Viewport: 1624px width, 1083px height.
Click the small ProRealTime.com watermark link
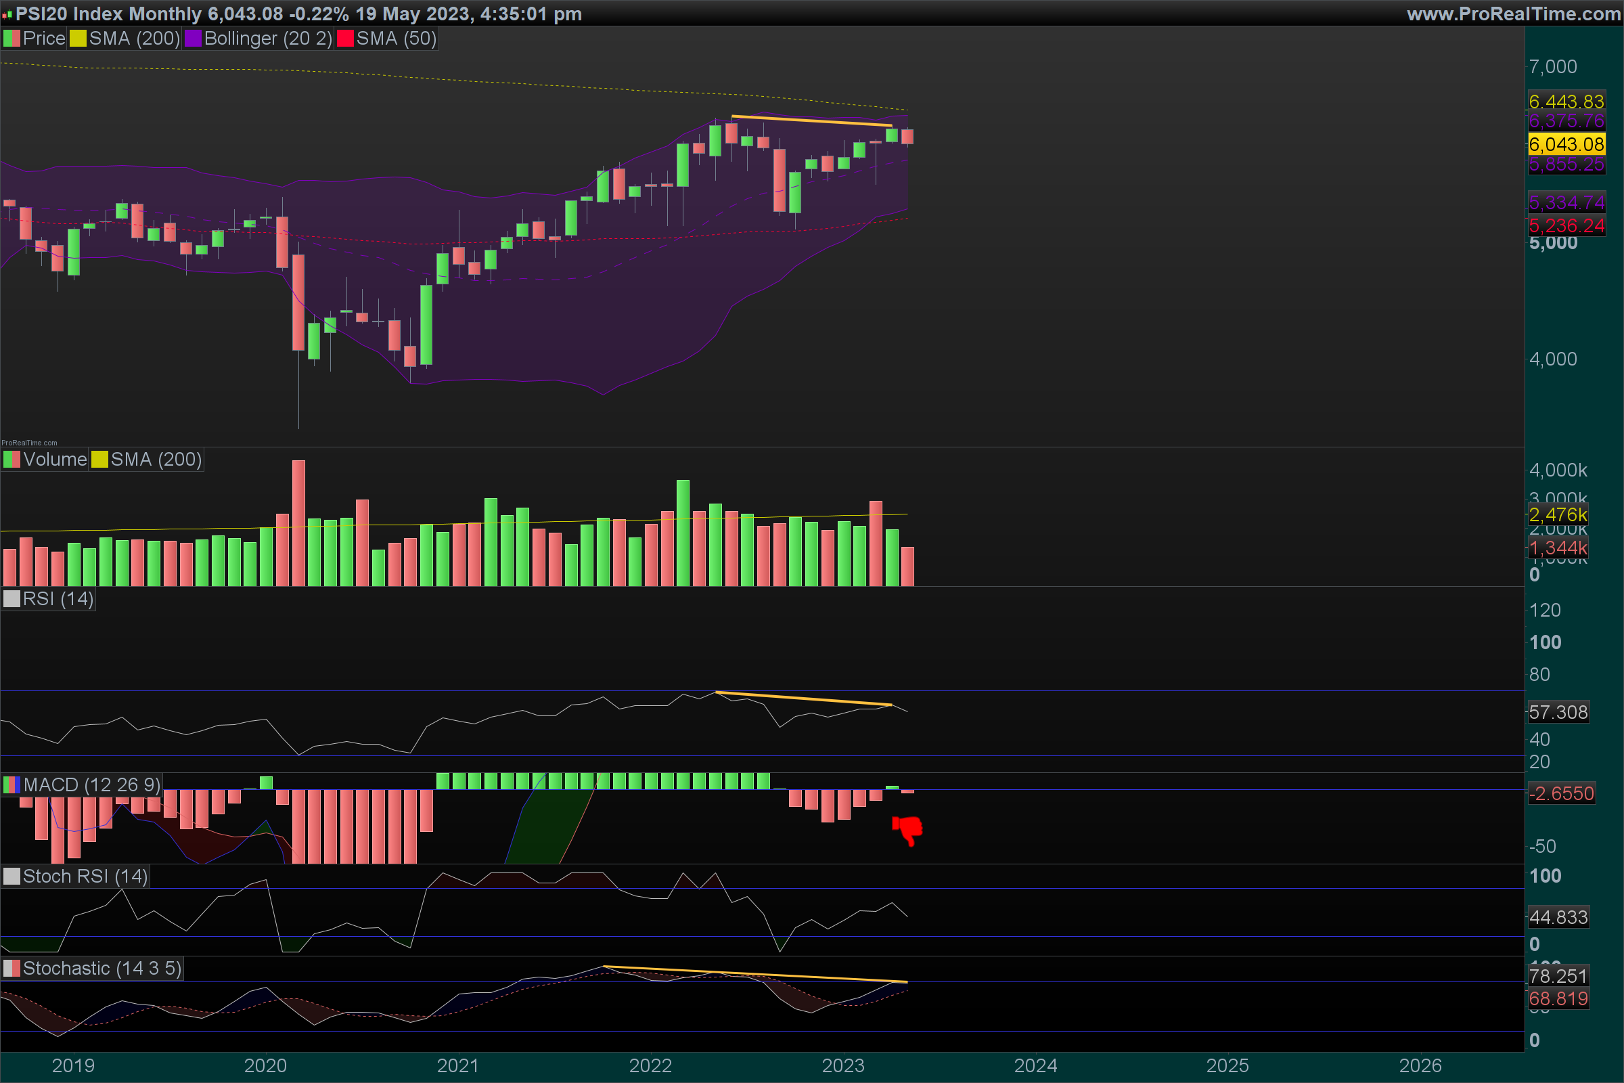29,443
